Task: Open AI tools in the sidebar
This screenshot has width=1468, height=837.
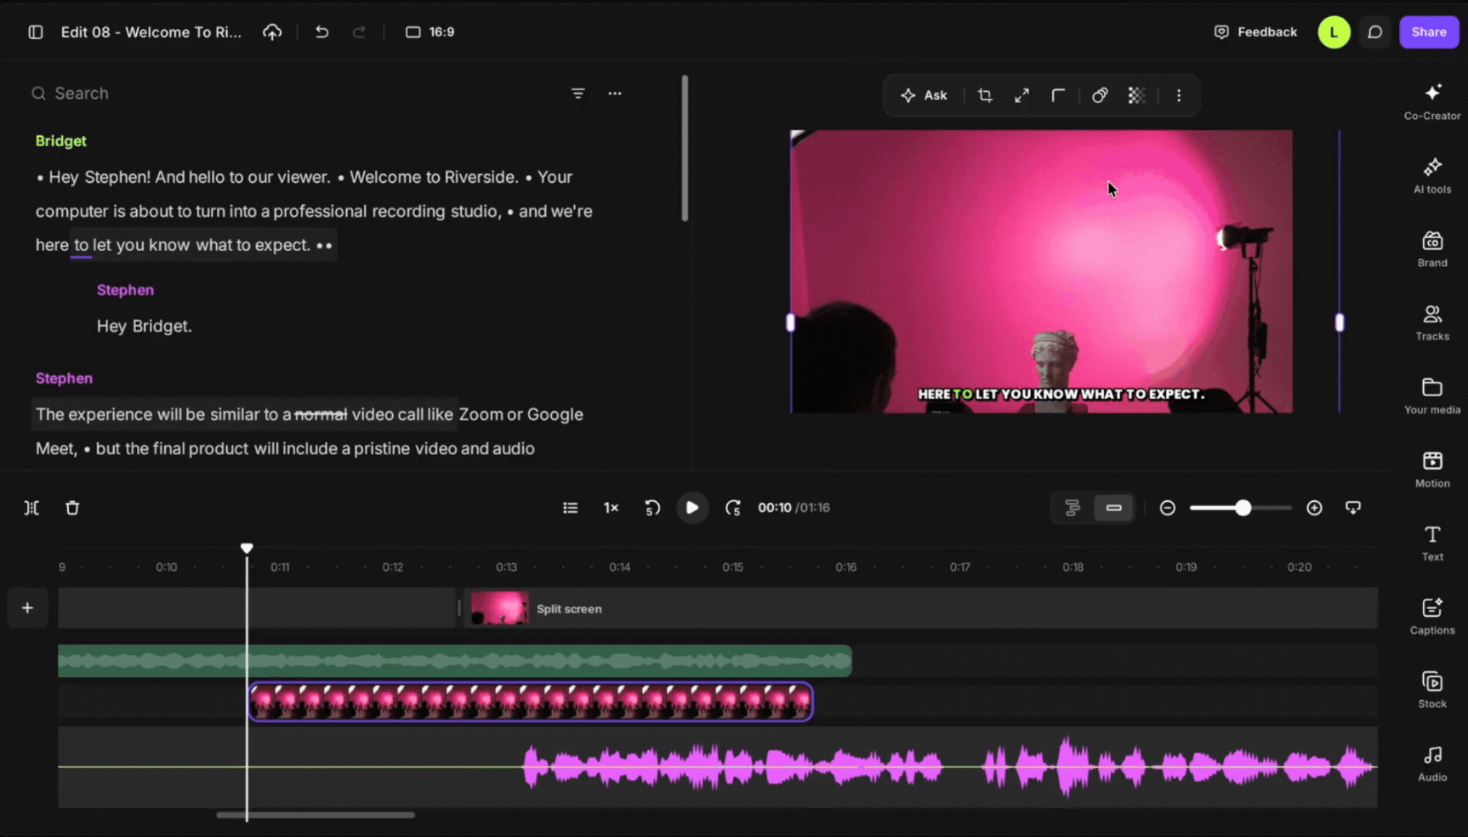Action: (1432, 175)
